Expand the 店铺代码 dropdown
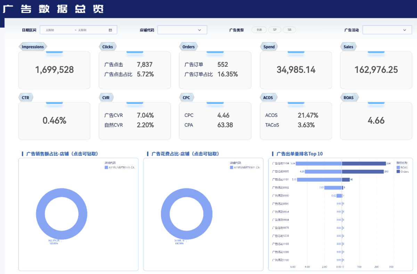Image resolution: width=417 pixels, height=274 pixels. 182,30
